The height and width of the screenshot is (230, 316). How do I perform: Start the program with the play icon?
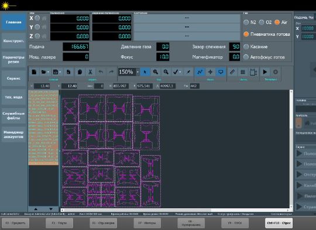click(265, 72)
